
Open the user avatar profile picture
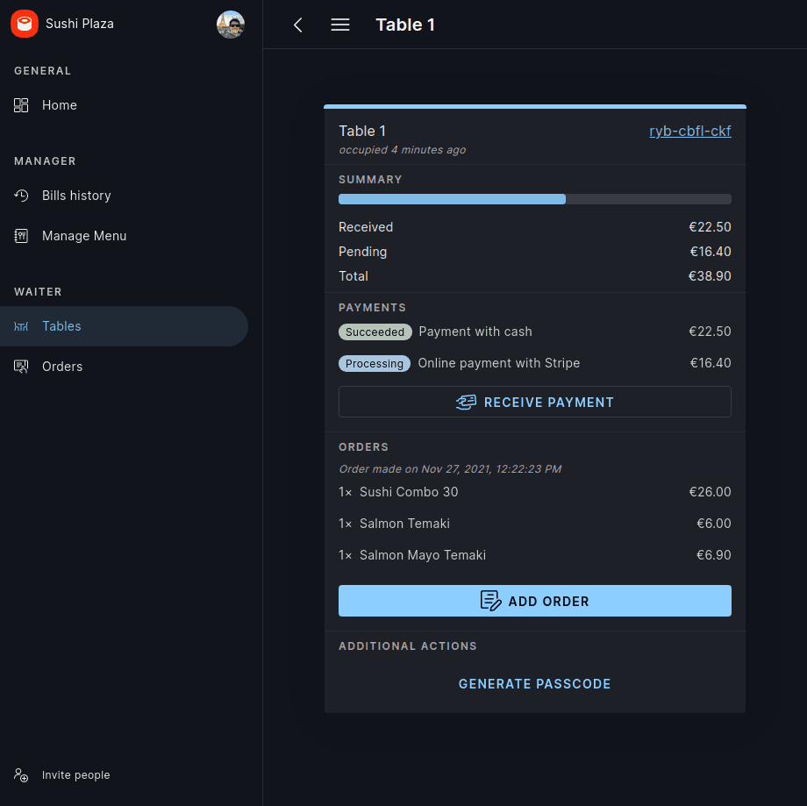230,25
